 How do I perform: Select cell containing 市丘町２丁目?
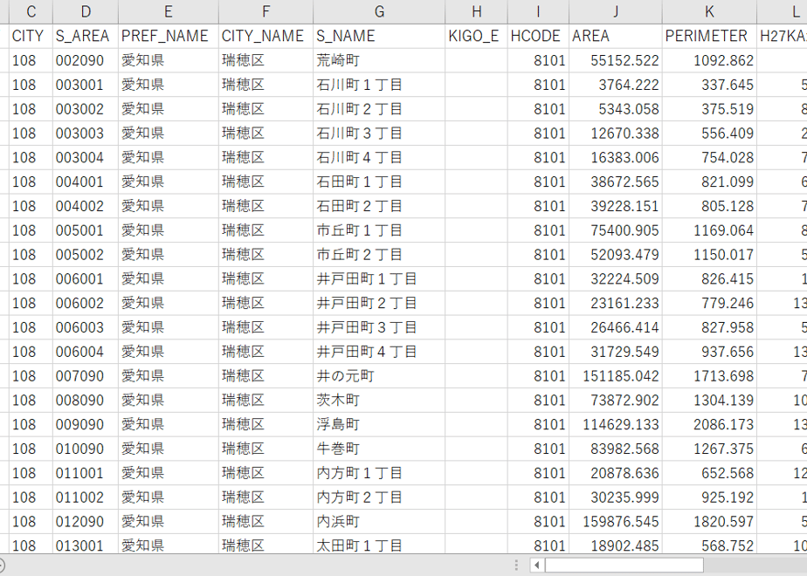pos(379,255)
